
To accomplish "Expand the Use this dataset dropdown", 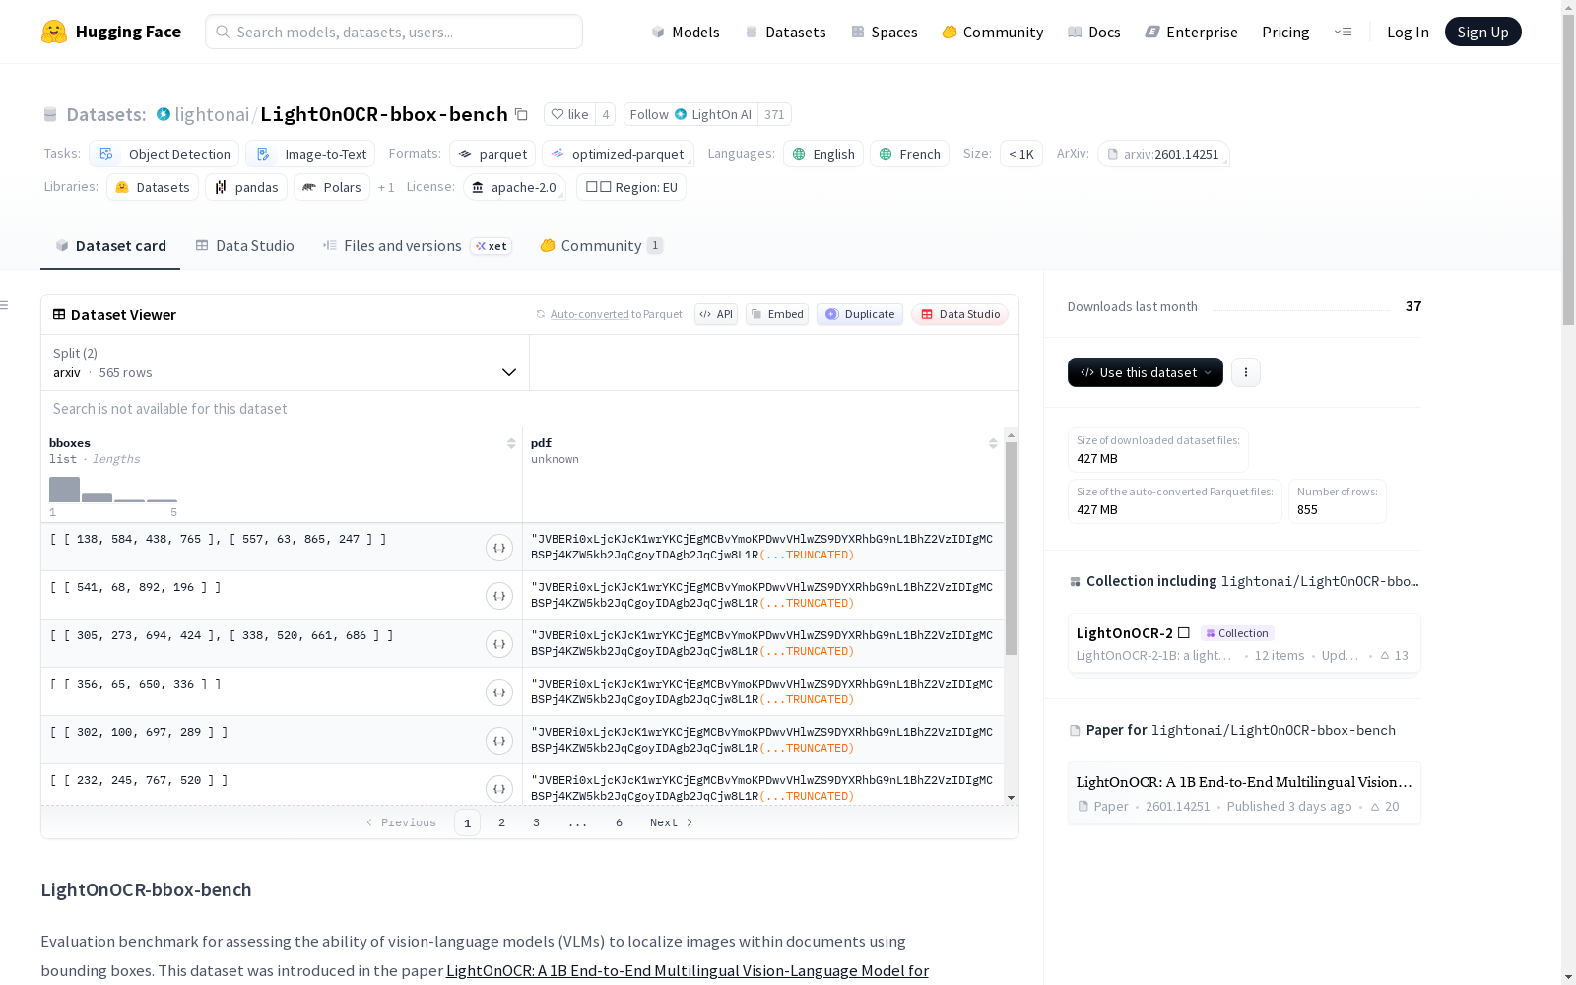I will pyautogui.click(x=1145, y=372).
